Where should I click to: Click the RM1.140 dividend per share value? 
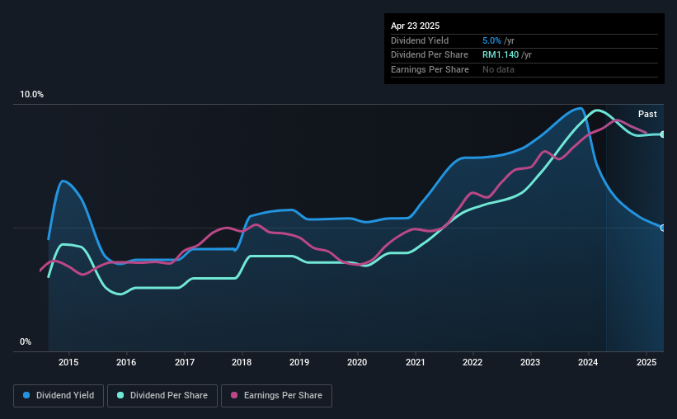(501, 55)
